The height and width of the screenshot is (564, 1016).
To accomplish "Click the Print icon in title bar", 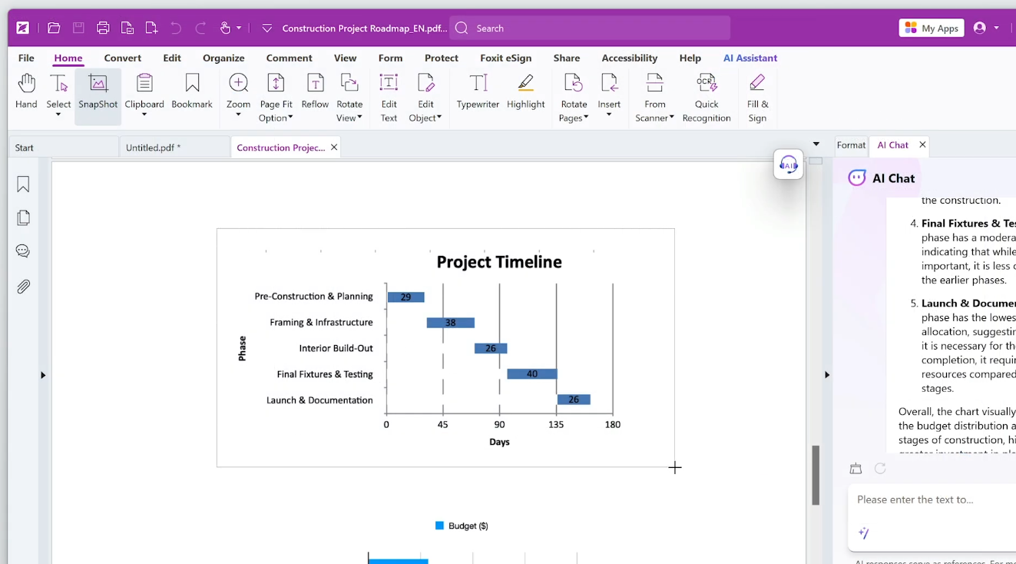I will [x=103, y=28].
